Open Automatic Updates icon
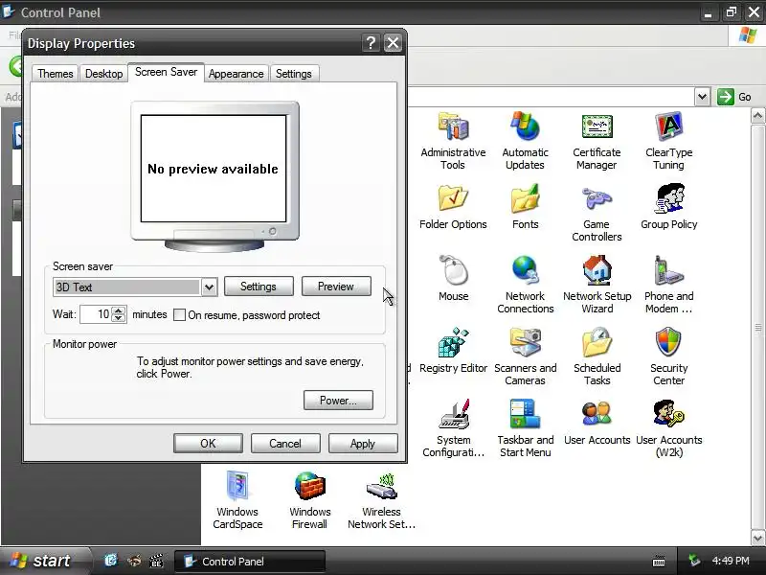 tap(525, 126)
